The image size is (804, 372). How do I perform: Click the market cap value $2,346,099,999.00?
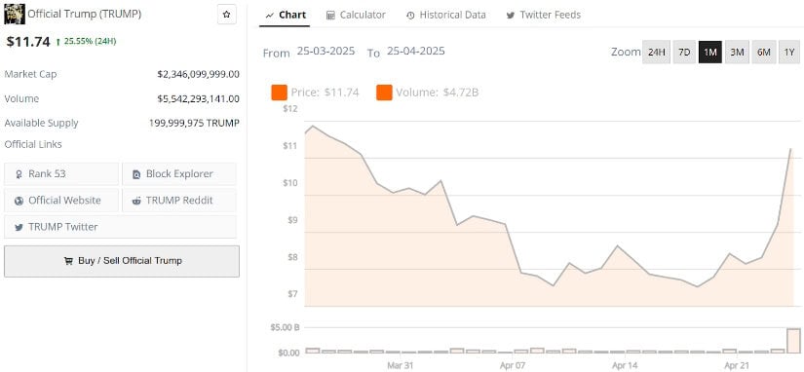[x=199, y=74]
